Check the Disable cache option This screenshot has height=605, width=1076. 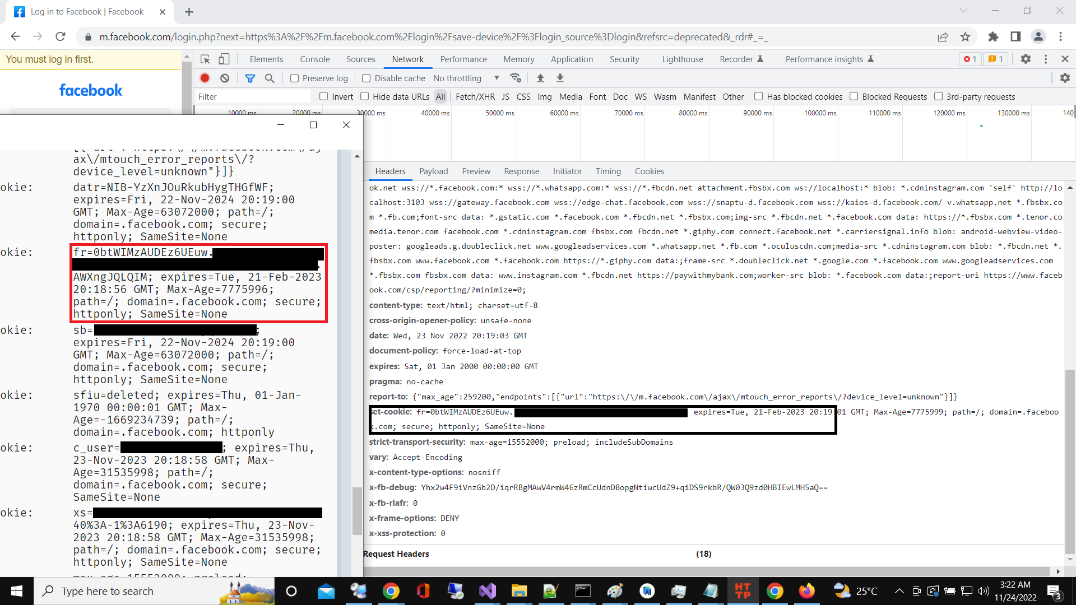click(367, 78)
